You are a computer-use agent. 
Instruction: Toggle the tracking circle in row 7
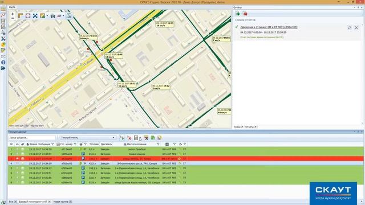(x=23, y=178)
